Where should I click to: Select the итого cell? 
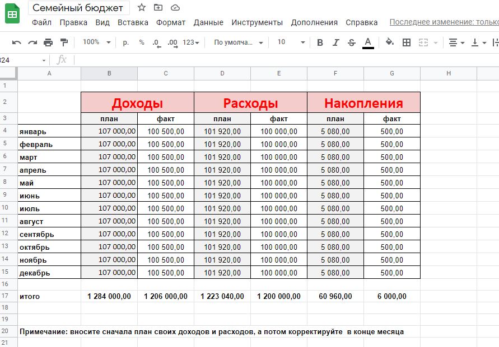pyautogui.click(x=49, y=296)
